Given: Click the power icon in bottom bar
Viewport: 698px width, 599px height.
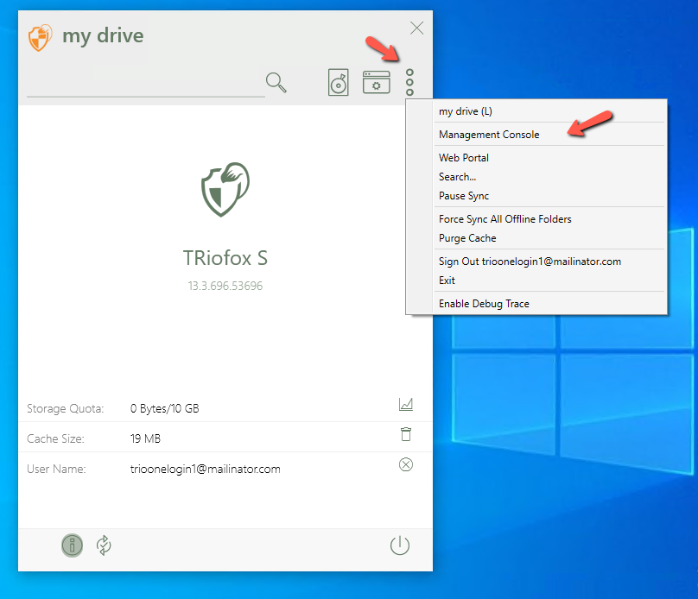Looking at the screenshot, I should pyautogui.click(x=400, y=545).
